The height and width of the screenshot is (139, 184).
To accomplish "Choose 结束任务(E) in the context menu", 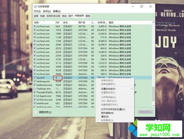I will pos(107,81).
